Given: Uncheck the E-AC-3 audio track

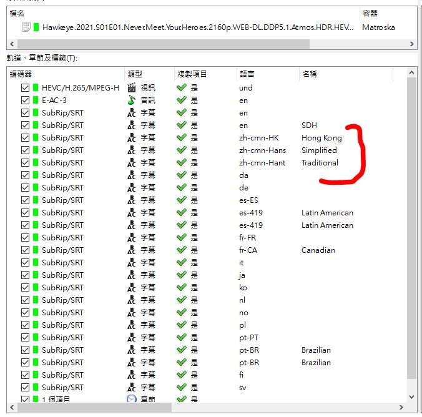Looking at the screenshot, I should point(26,100).
